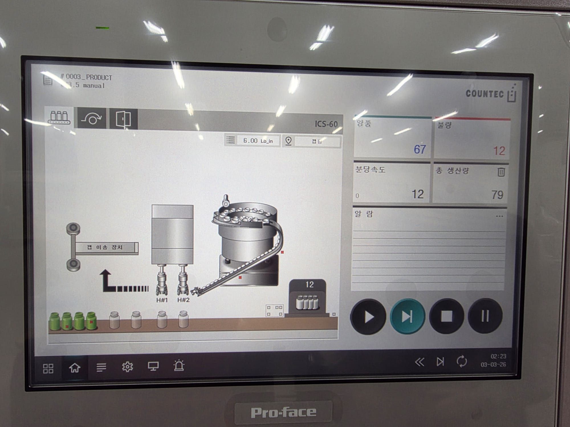
Task: Pause production with the pause button
Action: [485, 316]
